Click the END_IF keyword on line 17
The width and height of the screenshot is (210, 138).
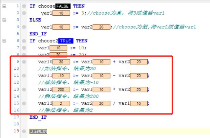pyautogui.click(x=38, y=117)
